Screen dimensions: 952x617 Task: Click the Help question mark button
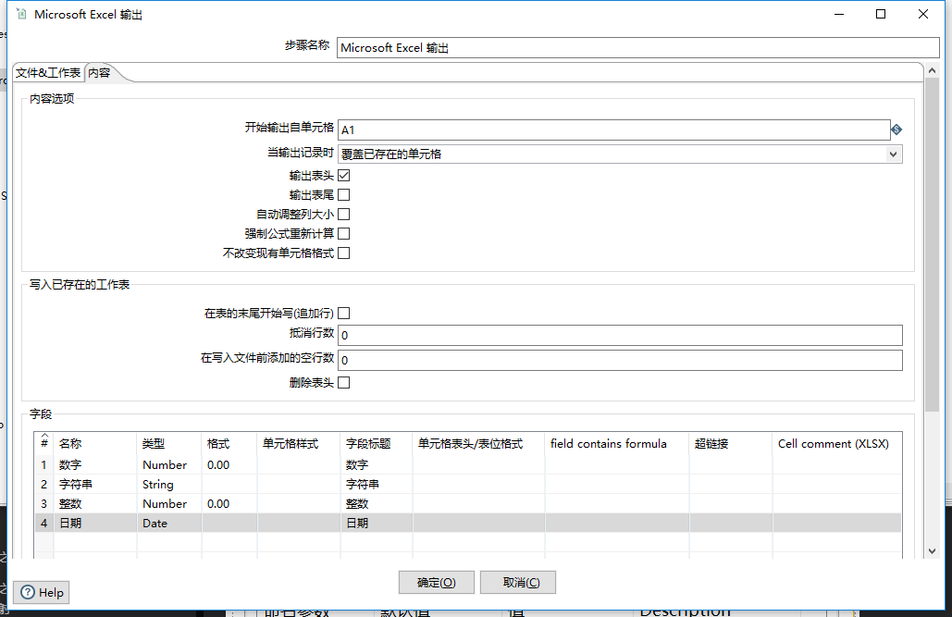(x=42, y=593)
